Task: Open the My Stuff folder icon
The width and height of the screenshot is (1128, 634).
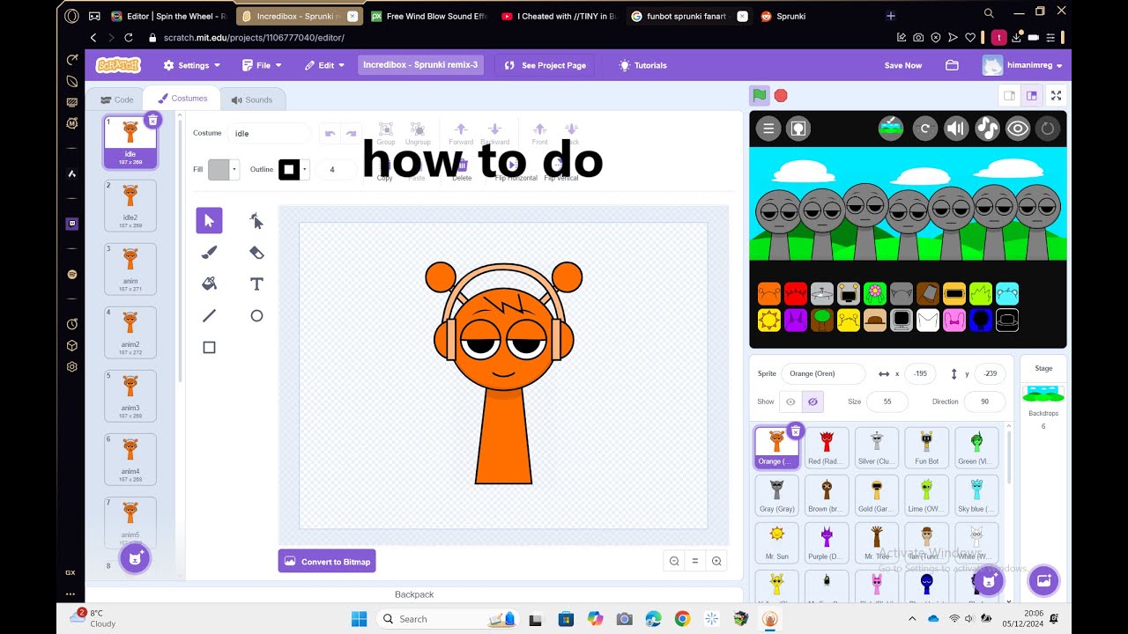Action: coord(952,65)
